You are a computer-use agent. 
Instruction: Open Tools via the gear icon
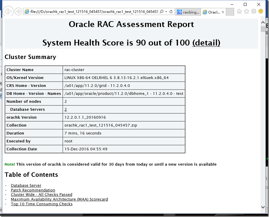pos(253,11)
